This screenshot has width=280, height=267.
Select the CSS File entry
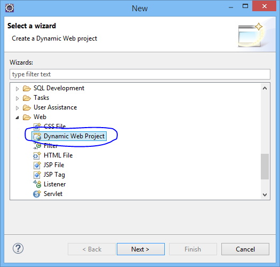tap(55, 126)
